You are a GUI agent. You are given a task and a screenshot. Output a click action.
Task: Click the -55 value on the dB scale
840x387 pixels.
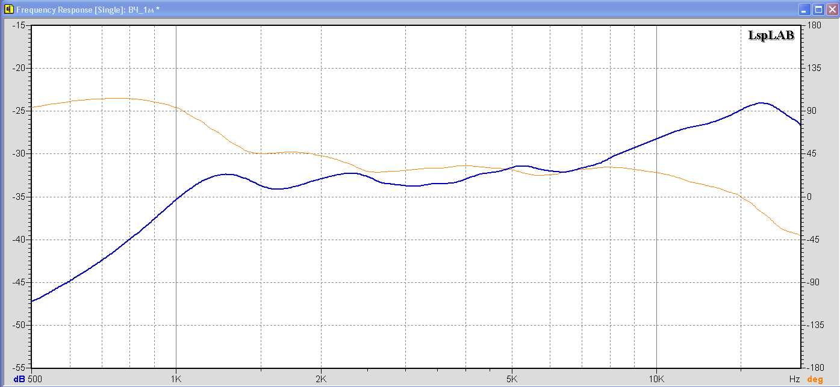(19, 367)
